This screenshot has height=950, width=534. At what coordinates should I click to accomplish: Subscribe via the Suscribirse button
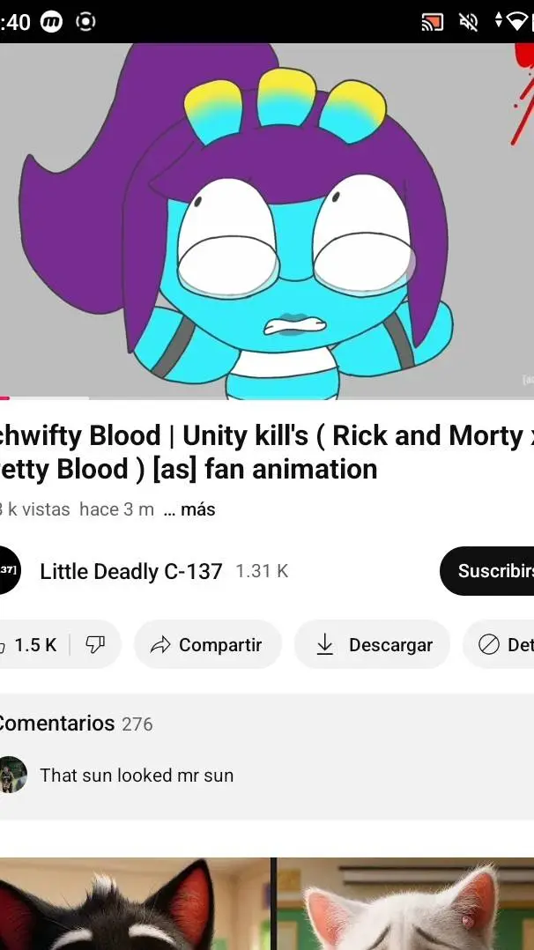(486, 571)
